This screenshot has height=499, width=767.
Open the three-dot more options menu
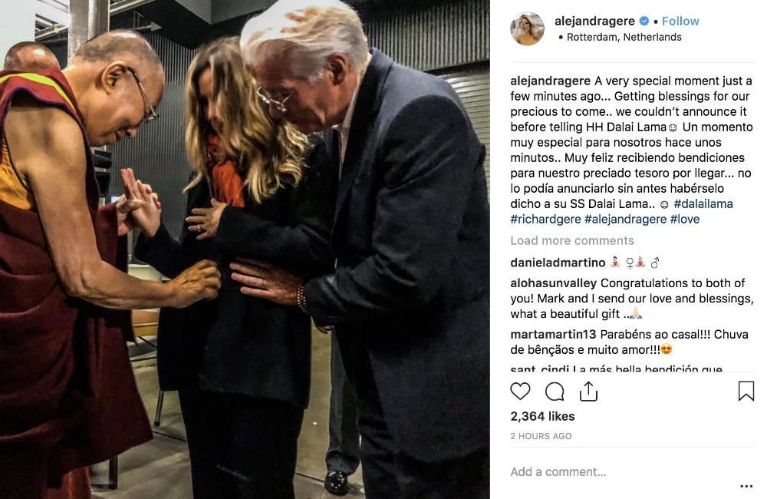tap(746, 486)
